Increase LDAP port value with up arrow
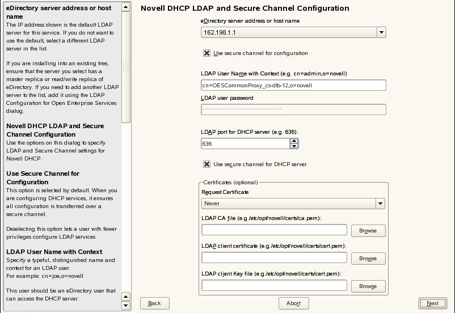 point(294,141)
